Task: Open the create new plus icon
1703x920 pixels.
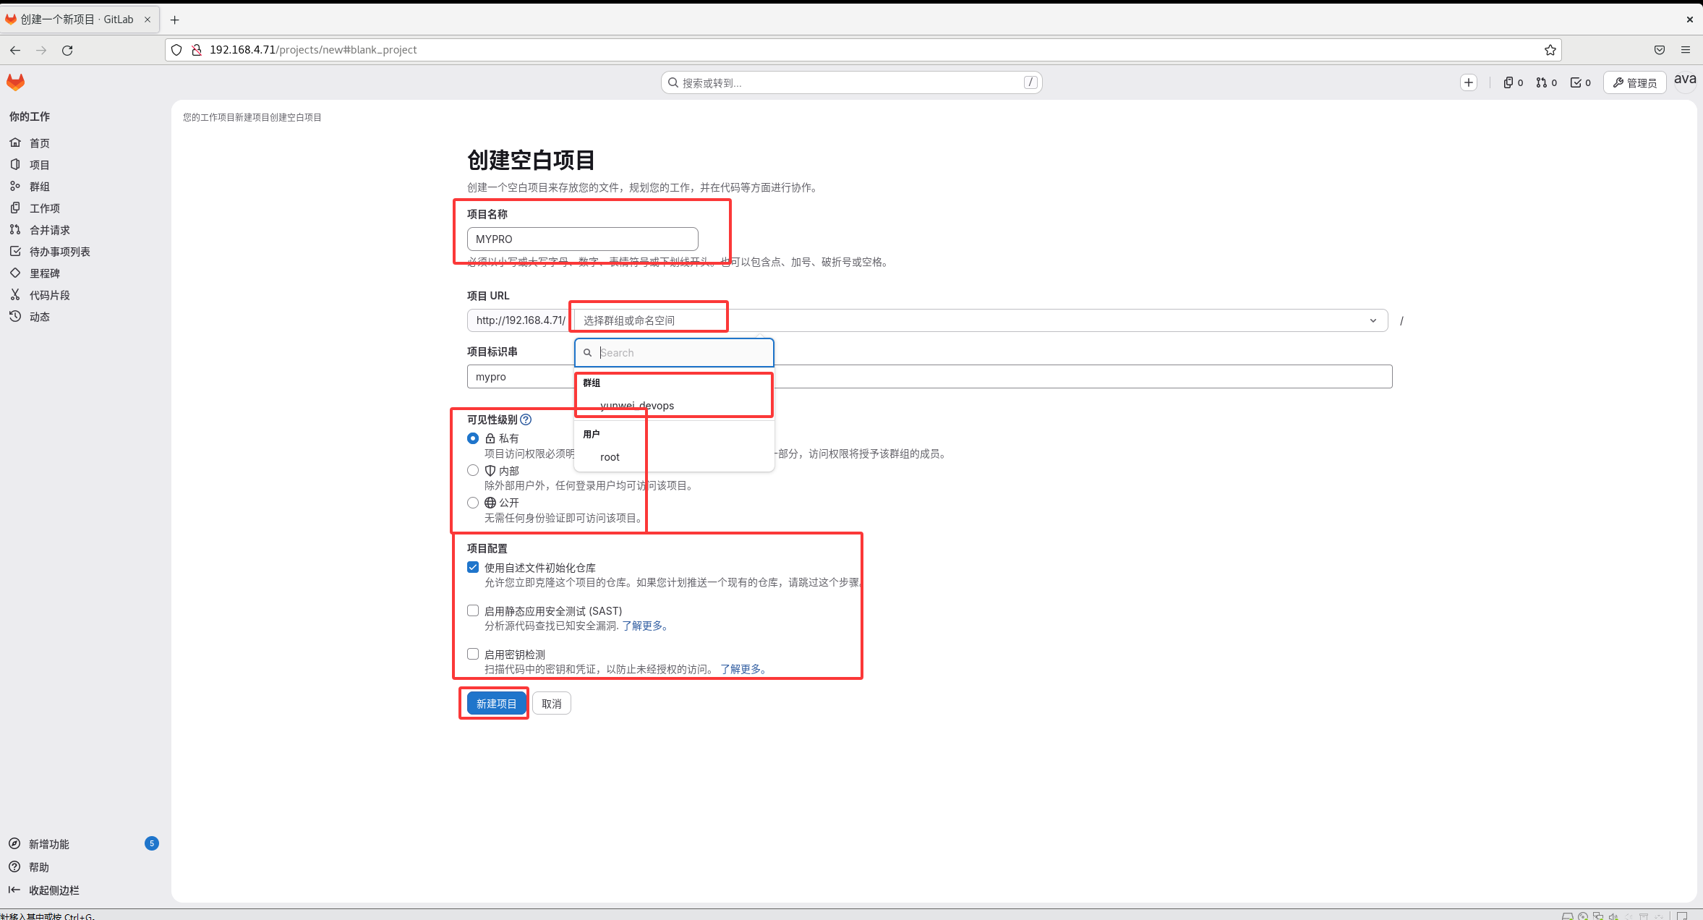Action: click(1468, 82)
